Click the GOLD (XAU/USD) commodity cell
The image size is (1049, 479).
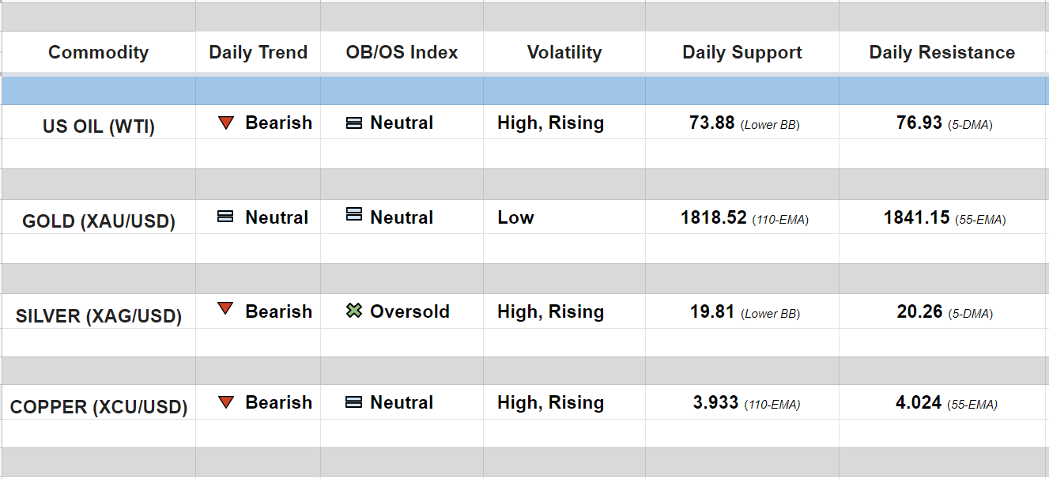(x=98, y=221)
